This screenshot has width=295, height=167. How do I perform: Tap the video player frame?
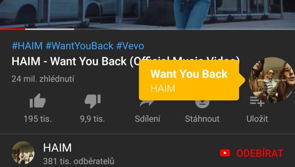pyautogui.click(x=147, y=14)
